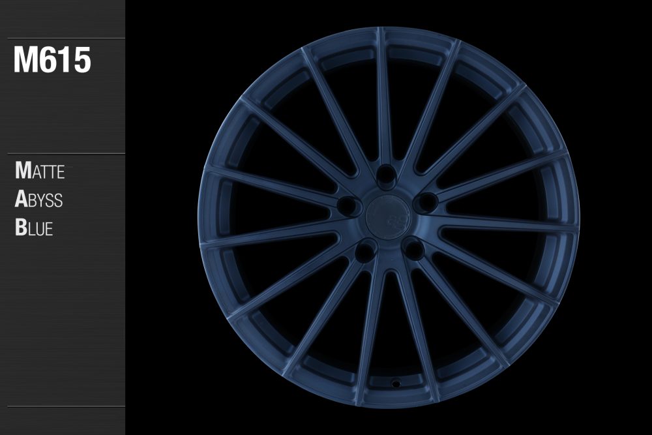Click the large capital B of Blue
The width and height of the screenshot is (652, 435).
pos(20,228)
